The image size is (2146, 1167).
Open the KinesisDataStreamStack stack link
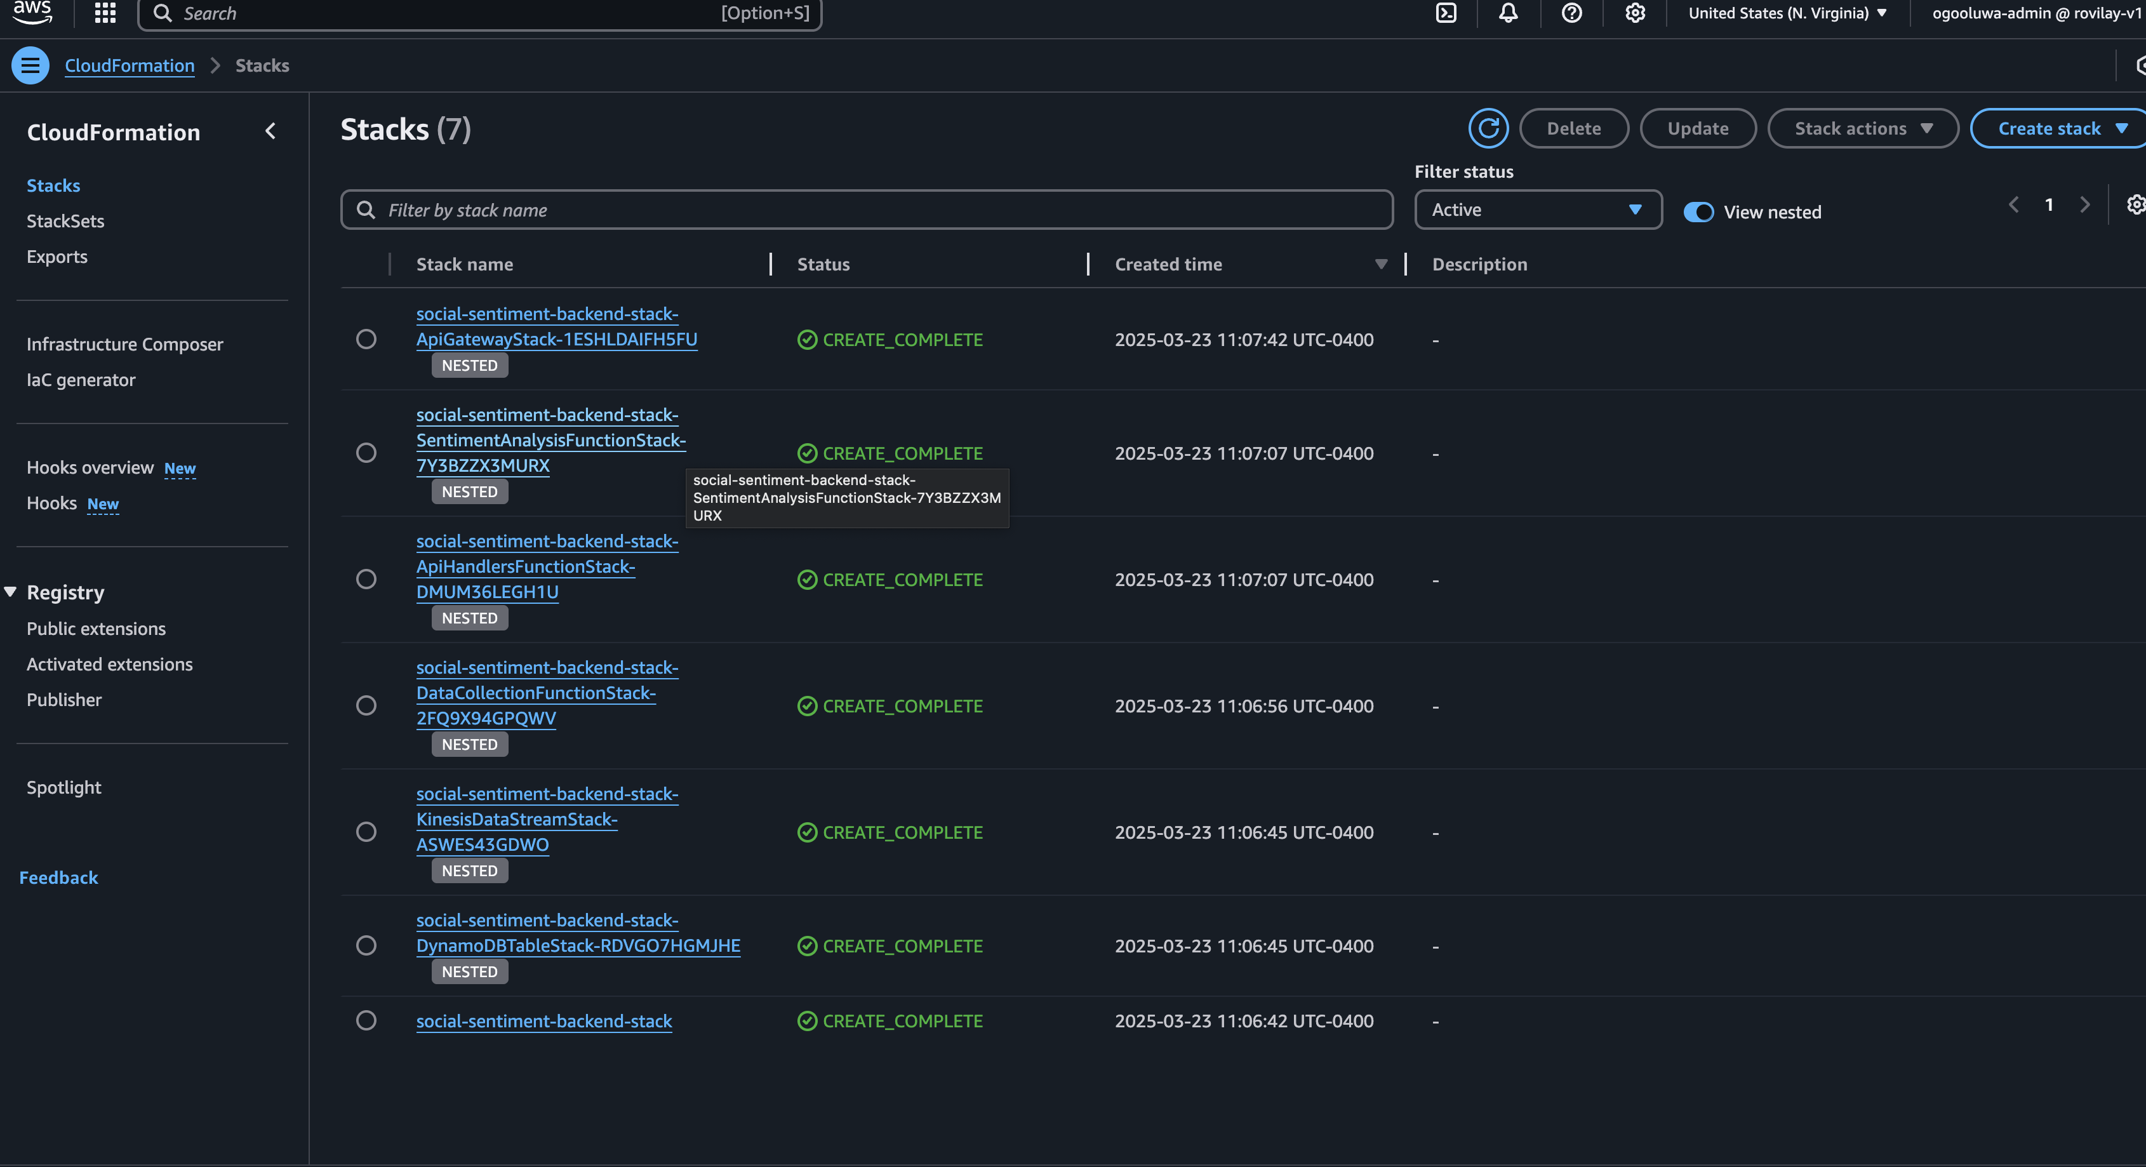(547, 819)
